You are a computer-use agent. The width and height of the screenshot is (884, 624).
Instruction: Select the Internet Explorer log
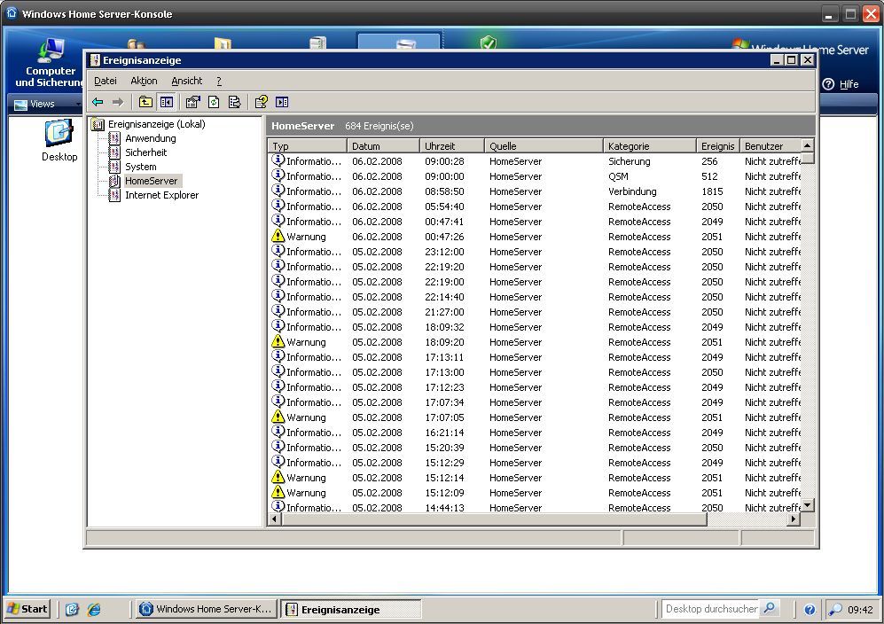[x=161, y=195]
